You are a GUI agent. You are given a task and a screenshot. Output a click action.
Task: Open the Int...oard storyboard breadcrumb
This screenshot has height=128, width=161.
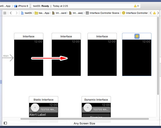(59, 13)
